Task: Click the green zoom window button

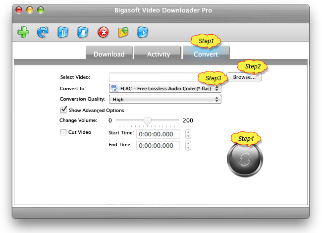Action: (x=41, y=10)
